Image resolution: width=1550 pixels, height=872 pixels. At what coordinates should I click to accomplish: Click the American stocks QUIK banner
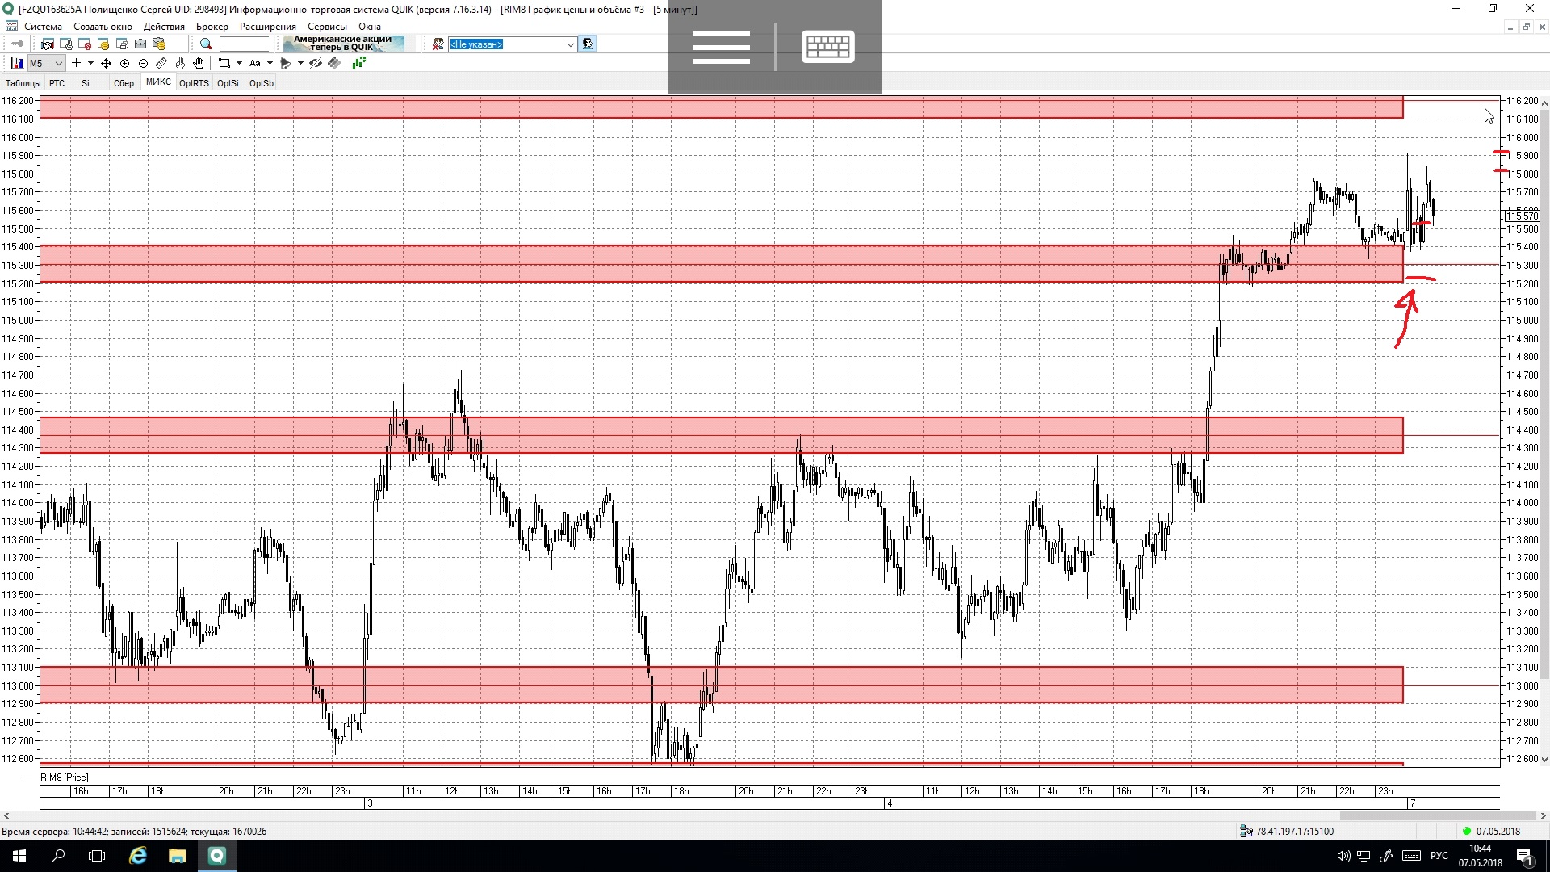[343, 44]
